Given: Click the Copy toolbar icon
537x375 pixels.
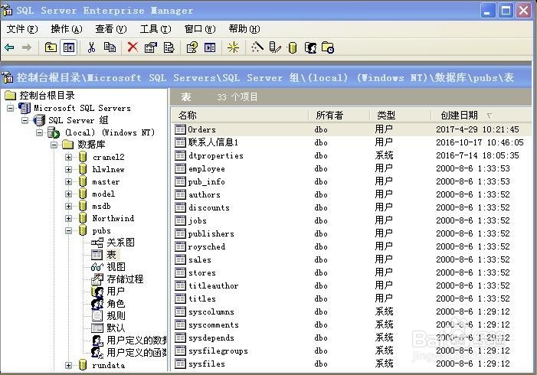Looking at the screenshot, I should tap(110, 47).
